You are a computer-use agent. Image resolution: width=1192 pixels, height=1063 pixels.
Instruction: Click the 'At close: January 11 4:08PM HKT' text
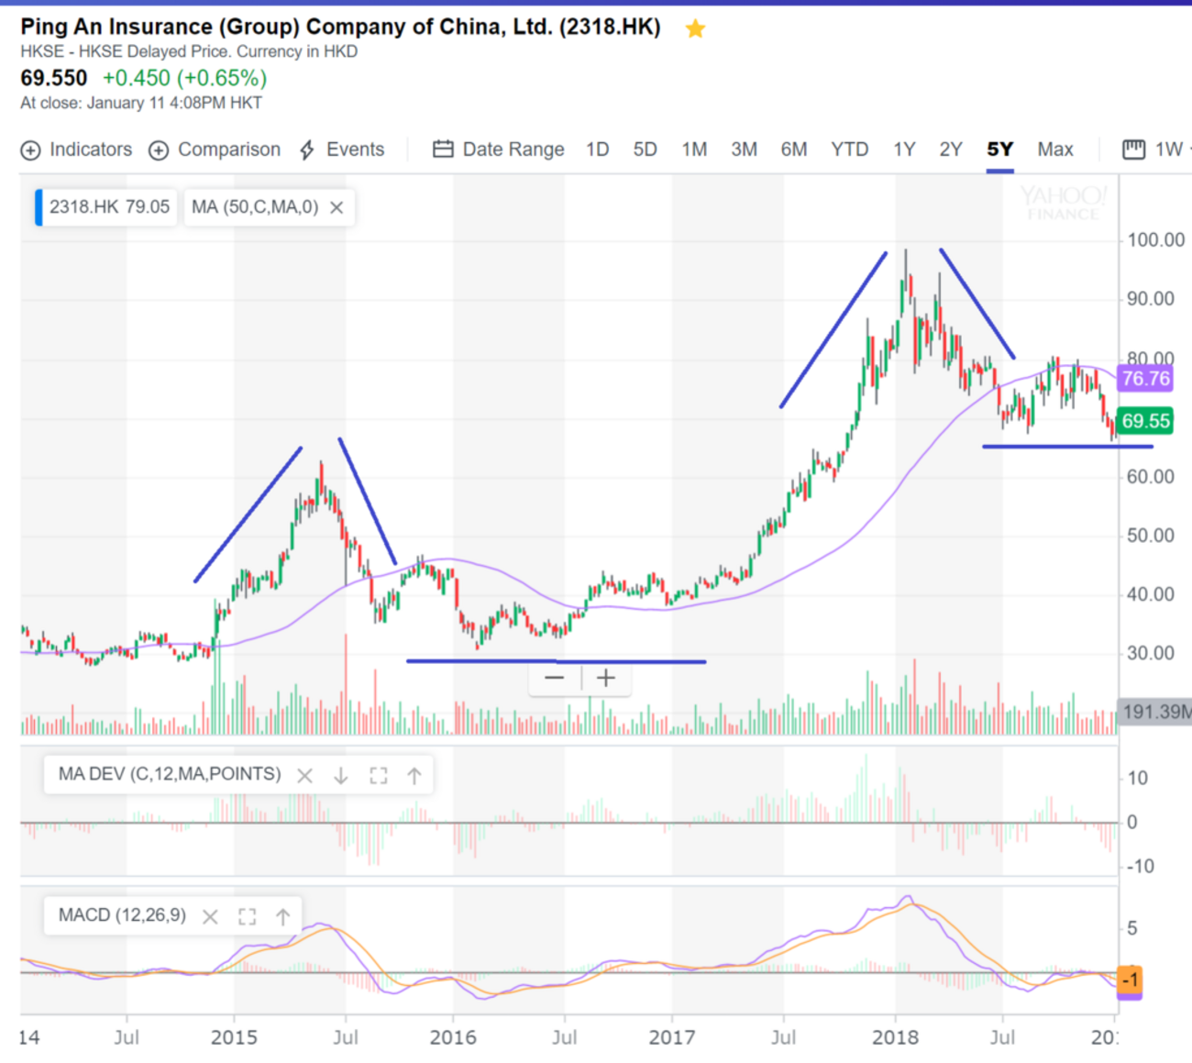(x=141, y=103)
